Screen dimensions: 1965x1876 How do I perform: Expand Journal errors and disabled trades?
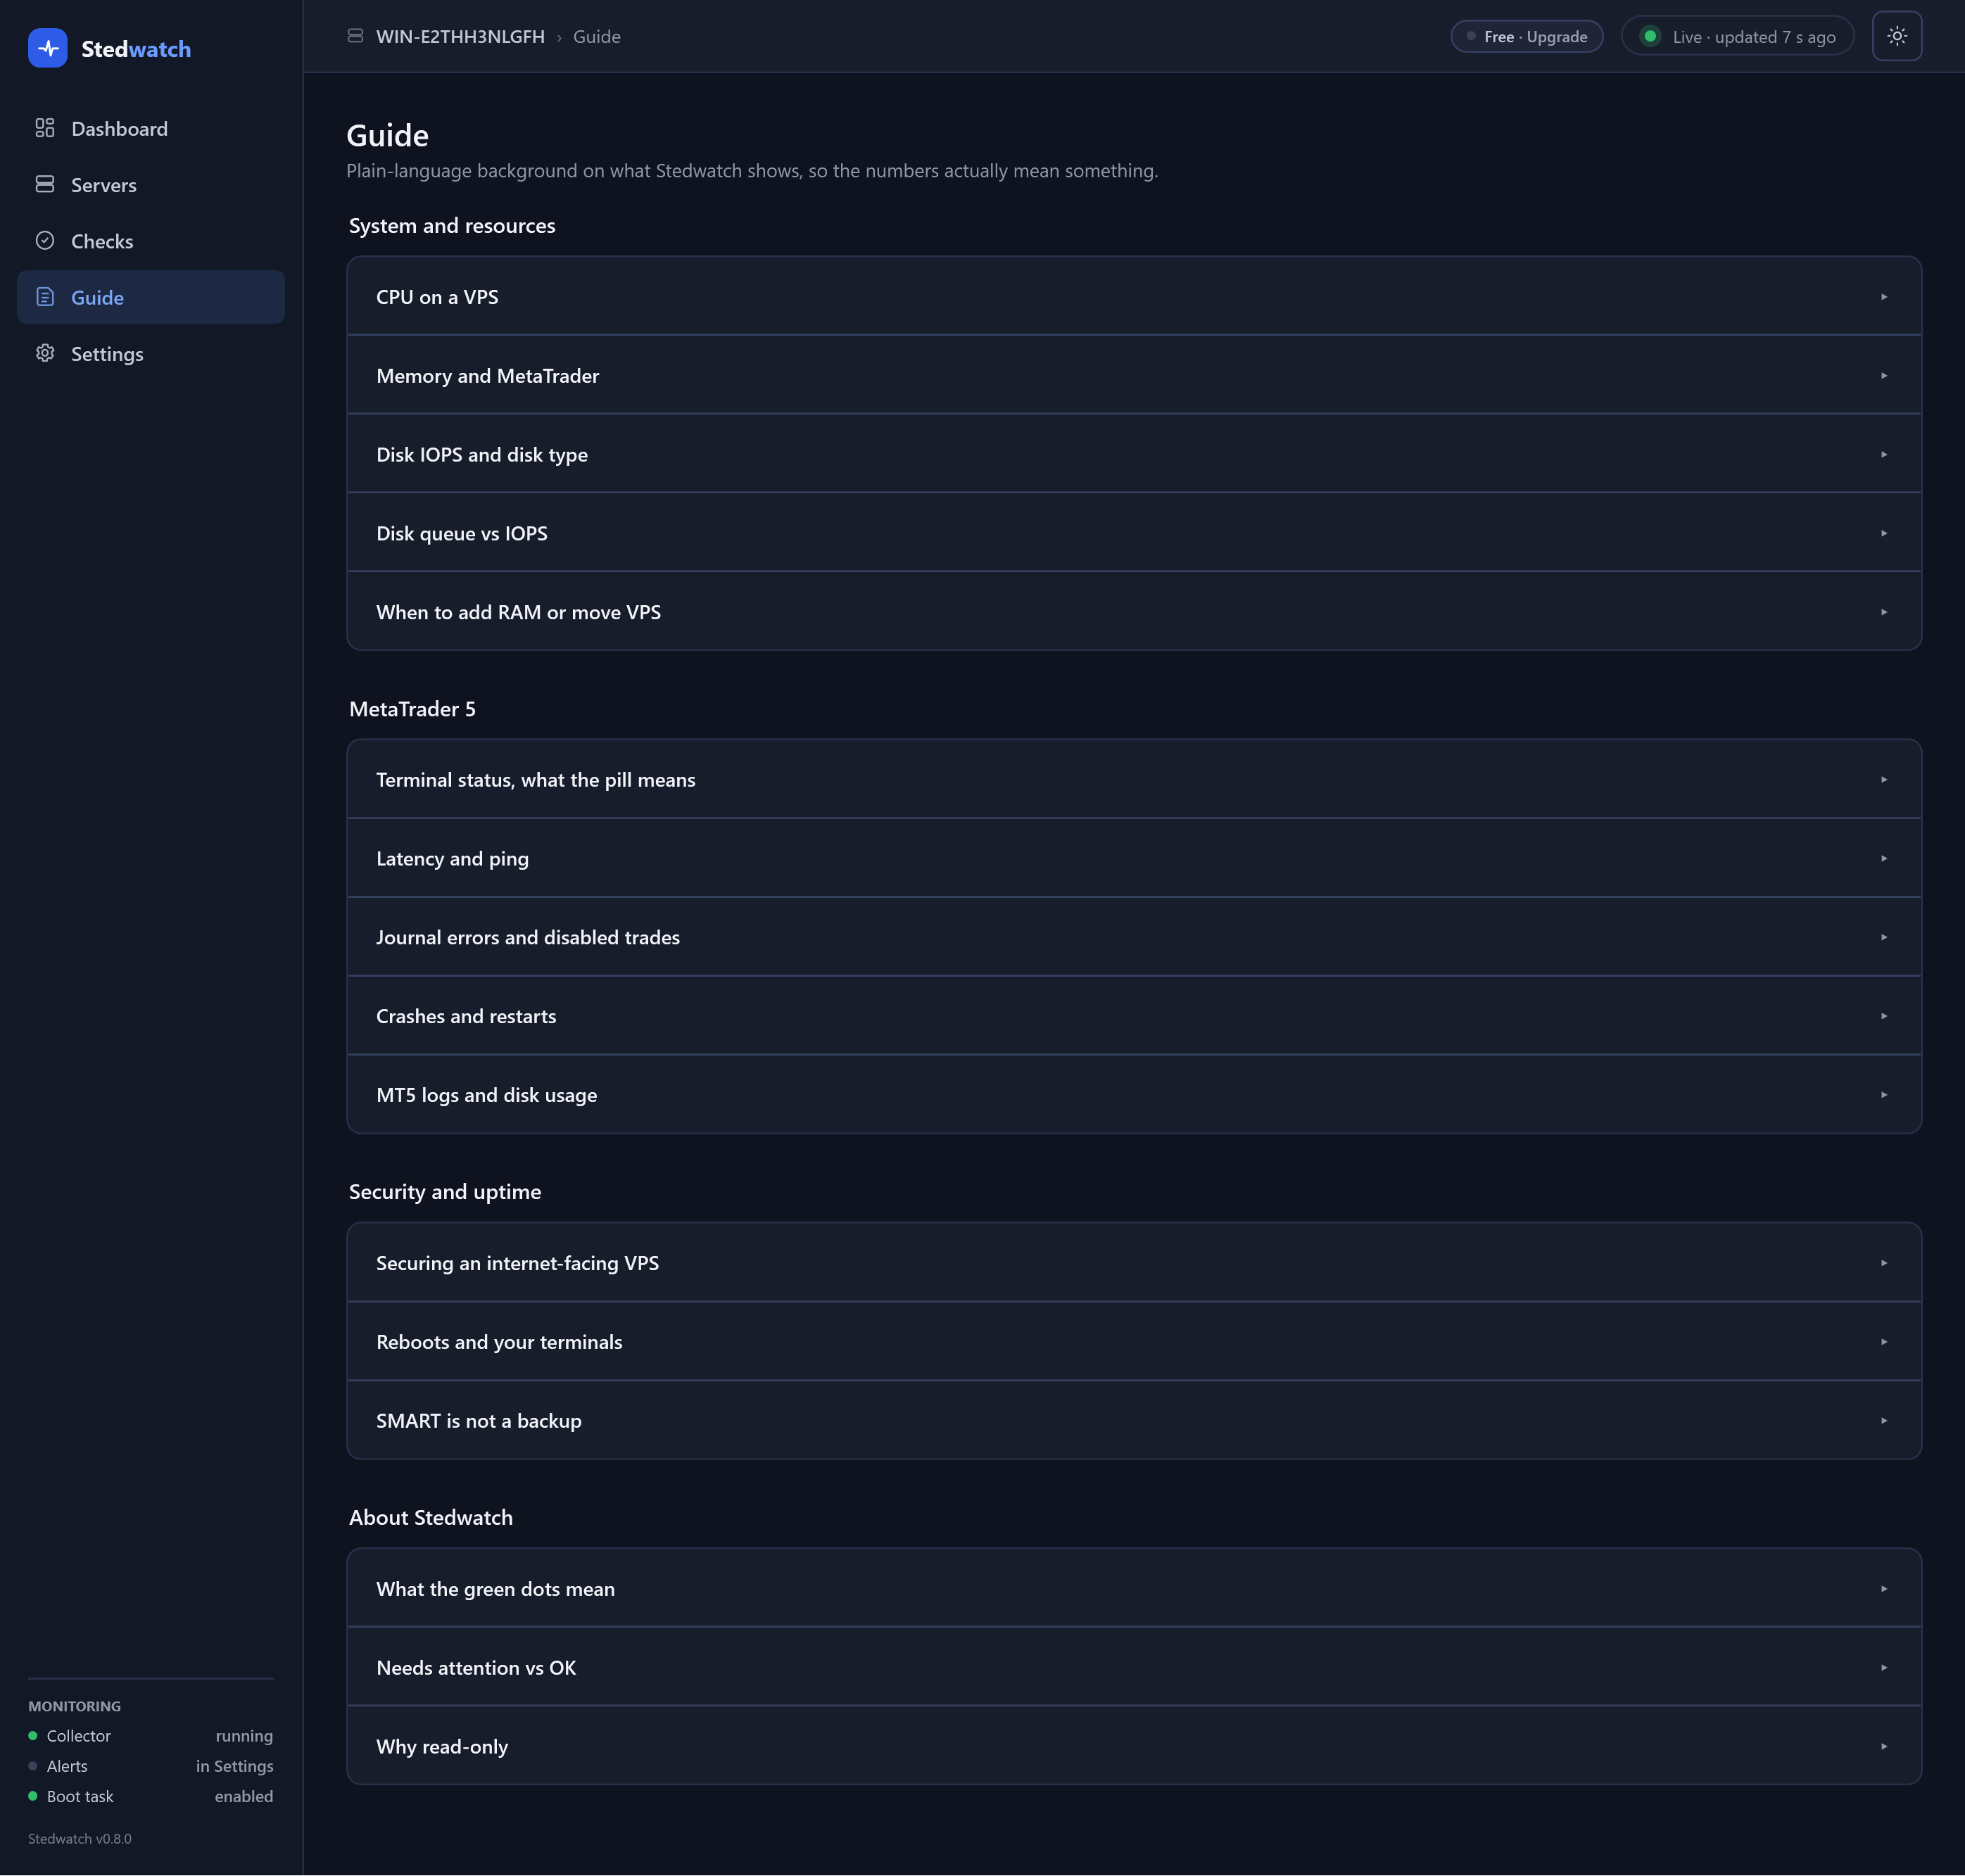click(x=1134, y=937)
